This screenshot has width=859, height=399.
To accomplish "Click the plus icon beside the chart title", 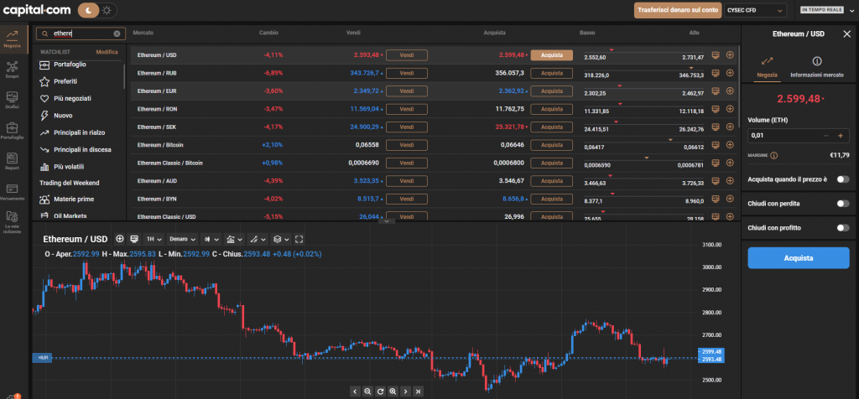I will (120, 239).
